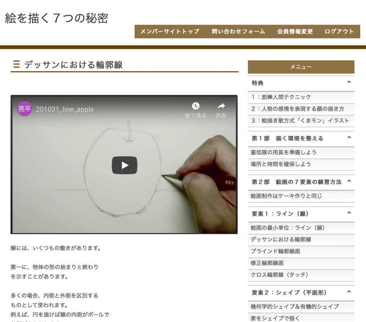
Task: Open 3：絵描き歌方式「くまモン」イラスト
Action: 301,121
